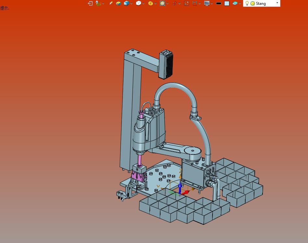Expand the blue shaded cube dropdown arrow
Viewport: 308px width, 243px height.
click(131, 4)
